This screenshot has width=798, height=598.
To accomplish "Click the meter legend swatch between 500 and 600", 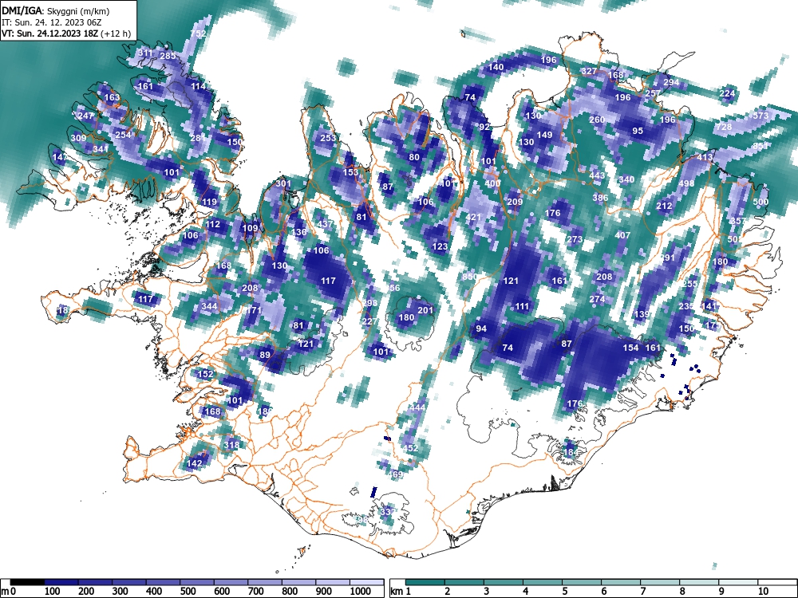I will (x=197, y=582).
